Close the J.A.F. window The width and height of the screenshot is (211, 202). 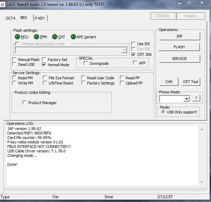tap(202, 3)
